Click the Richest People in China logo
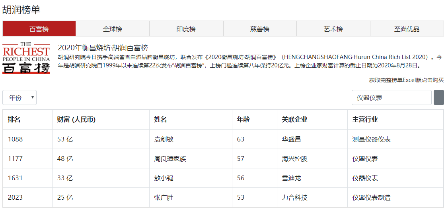Screen dimensions: 448x210 point(26,58)
